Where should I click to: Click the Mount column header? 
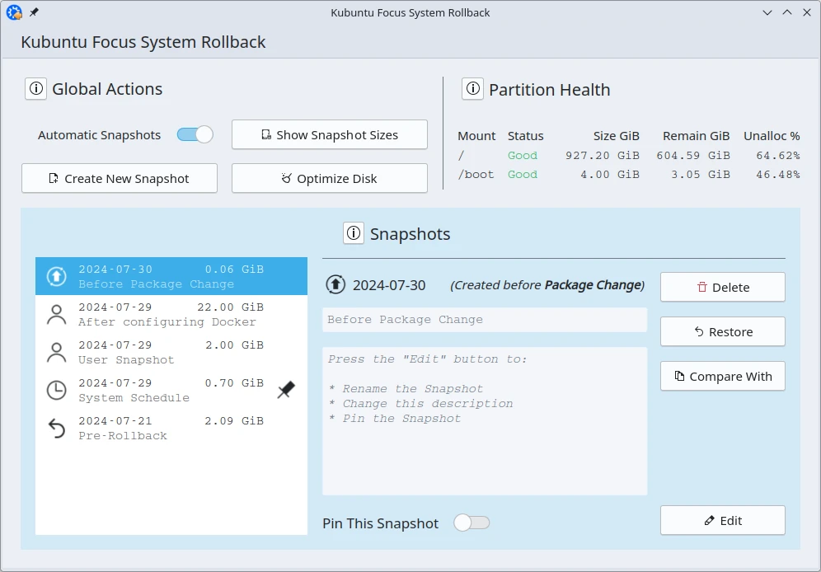[476, 136]
